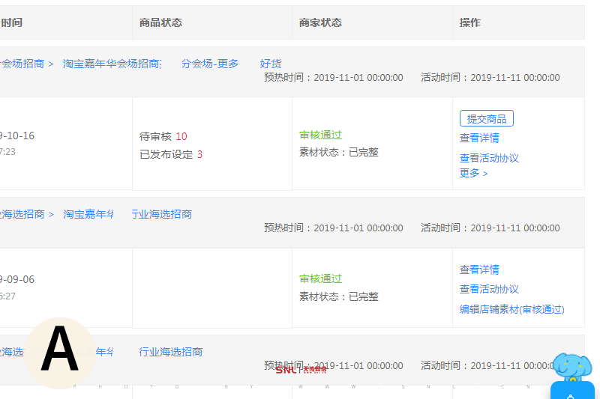600x399 pixels.
Task: Click the 商品状态 column header
Action: click(160, 22)
